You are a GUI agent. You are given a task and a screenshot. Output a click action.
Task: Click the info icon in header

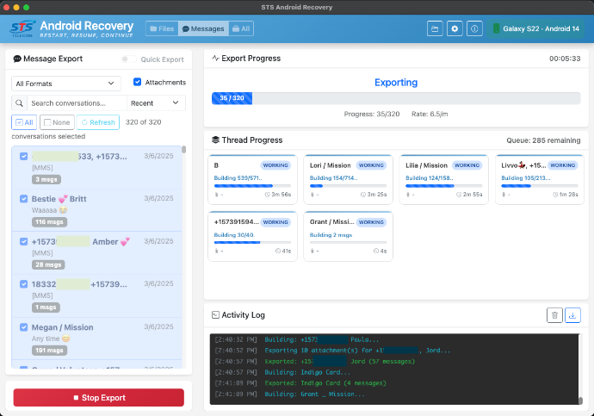coord(474,28)
